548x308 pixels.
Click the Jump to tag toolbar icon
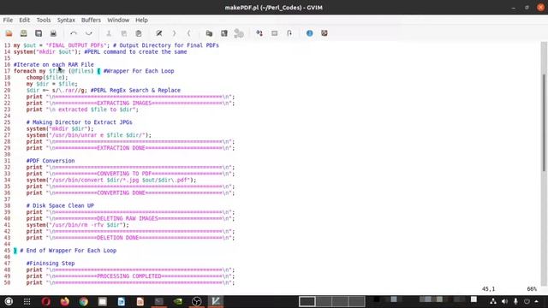[x=289, y=33]
